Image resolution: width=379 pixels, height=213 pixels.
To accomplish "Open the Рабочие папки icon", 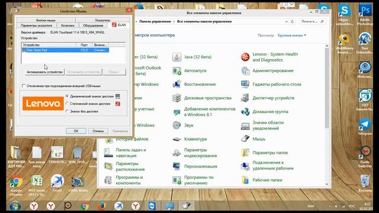I will coord(245,180).
